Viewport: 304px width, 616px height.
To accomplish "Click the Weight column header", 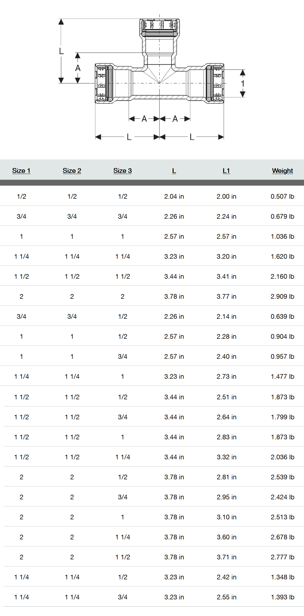I will 282,171.
